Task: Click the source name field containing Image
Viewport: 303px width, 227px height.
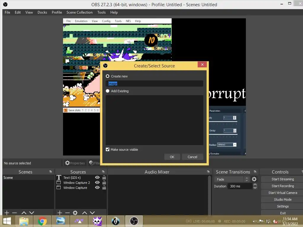Action: [x=154, y=84]
